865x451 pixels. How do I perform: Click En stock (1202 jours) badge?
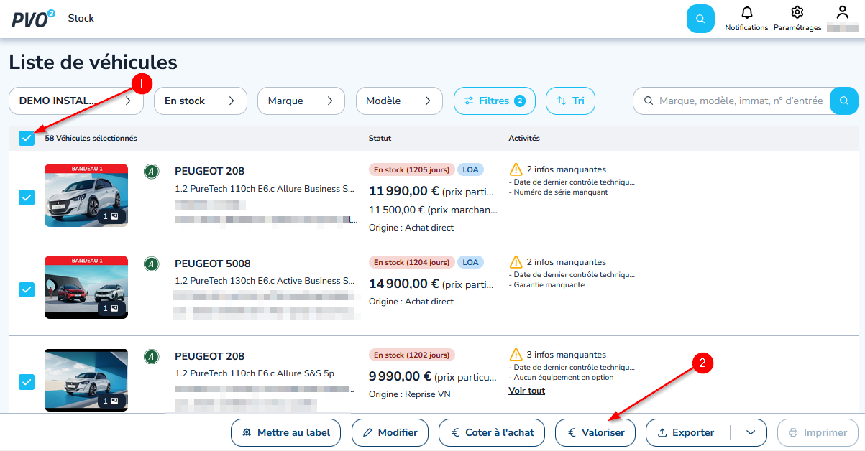pos(412,355)
